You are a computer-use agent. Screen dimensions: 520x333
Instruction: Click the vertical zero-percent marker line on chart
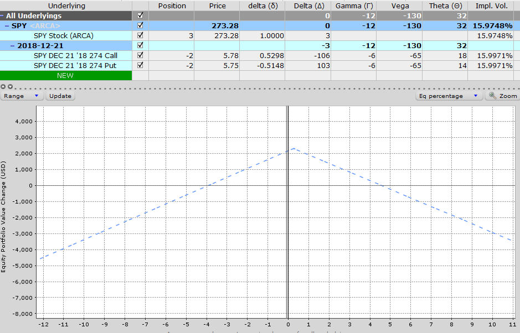coord(287,212)
